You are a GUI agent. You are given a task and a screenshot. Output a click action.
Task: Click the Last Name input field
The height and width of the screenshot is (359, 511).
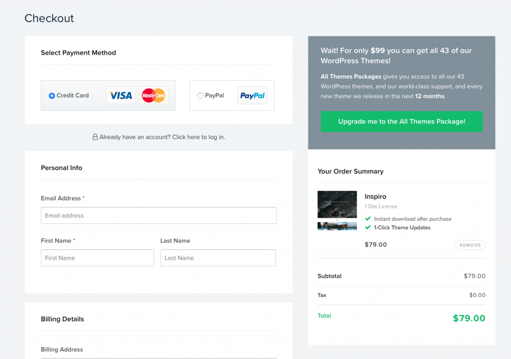pyautogui.click(x=218, y=258)
